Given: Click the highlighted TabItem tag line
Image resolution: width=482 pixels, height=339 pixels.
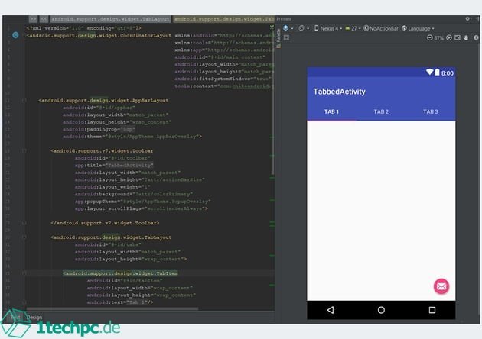Looking at the screenshot, I should point(120,273).
